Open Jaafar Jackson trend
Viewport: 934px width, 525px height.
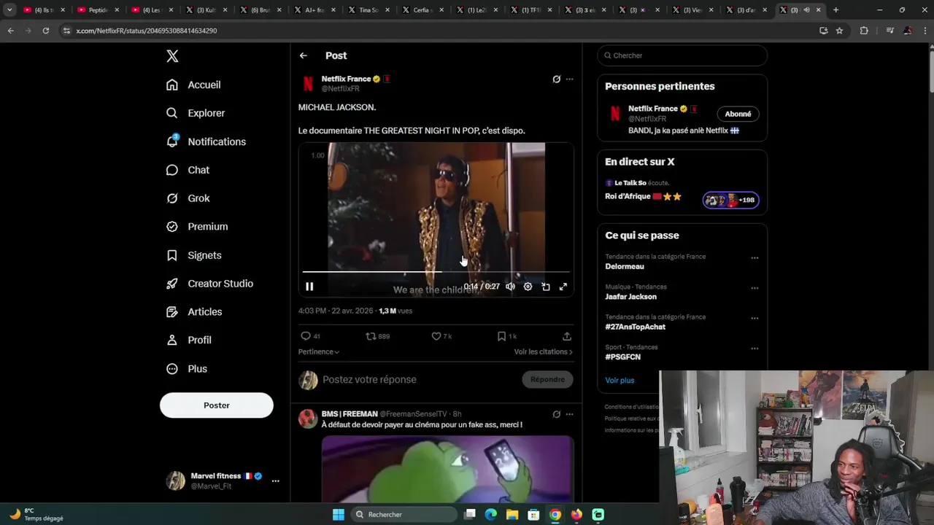630,297
